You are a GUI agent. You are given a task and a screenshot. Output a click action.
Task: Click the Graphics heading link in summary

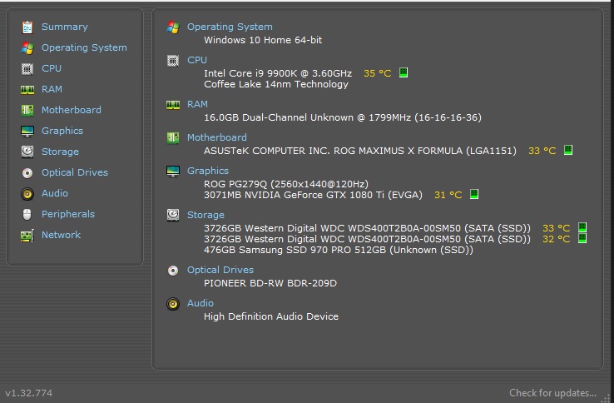coord(207,171)
